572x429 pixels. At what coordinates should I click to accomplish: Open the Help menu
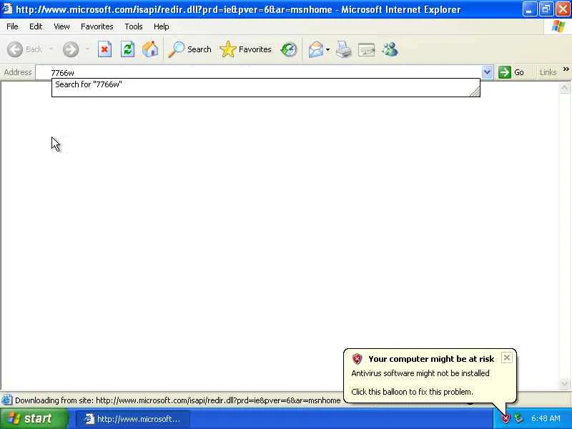162,26
